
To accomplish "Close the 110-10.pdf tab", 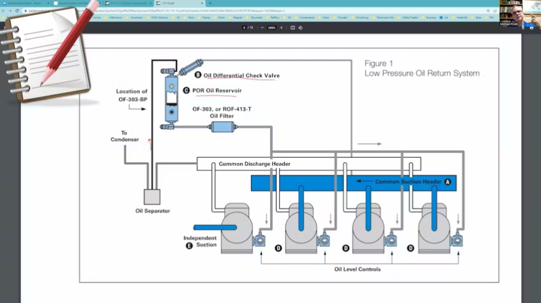I will 202,3.
